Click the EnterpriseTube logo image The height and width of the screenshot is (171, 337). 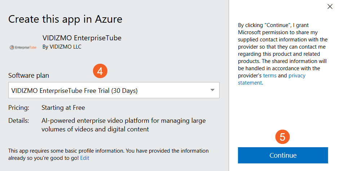[x=23, y=47]
